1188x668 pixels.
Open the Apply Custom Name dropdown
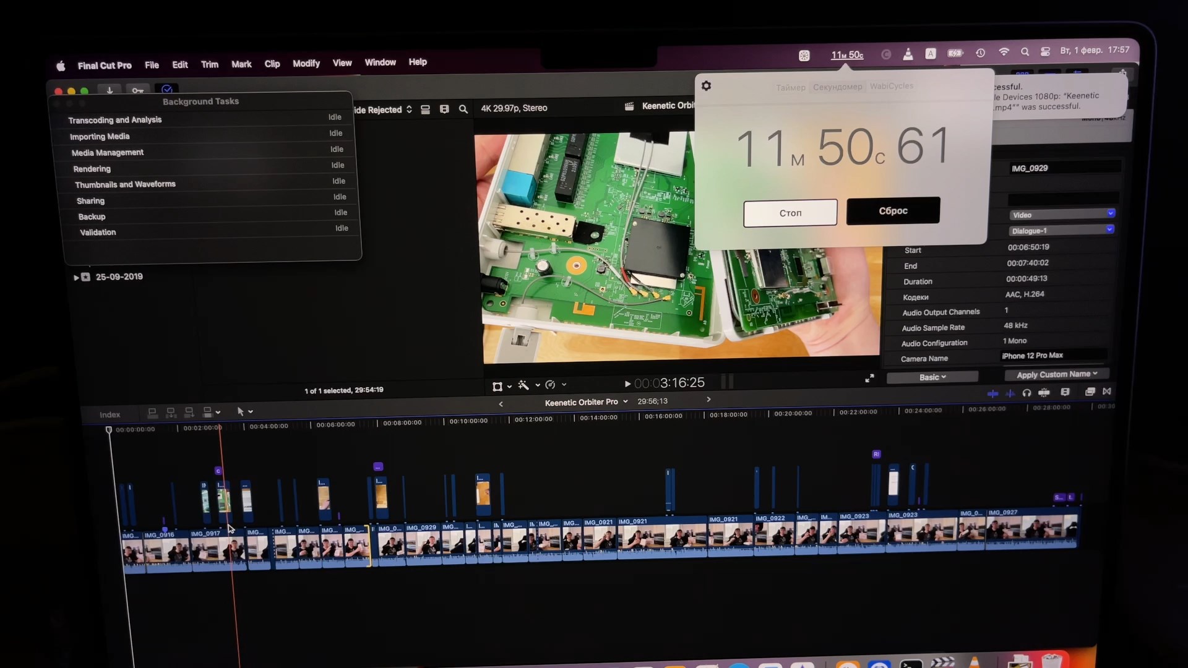point(1057,374)
